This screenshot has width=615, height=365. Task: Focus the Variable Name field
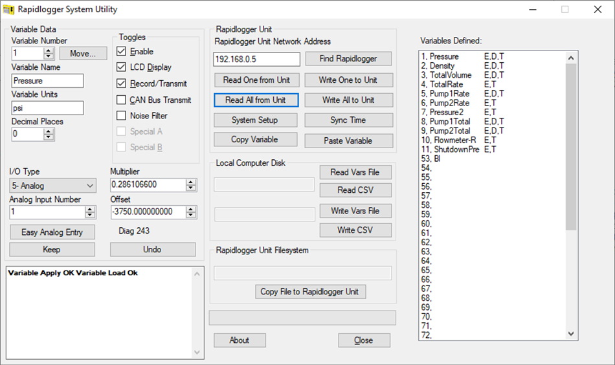point(47,81)
